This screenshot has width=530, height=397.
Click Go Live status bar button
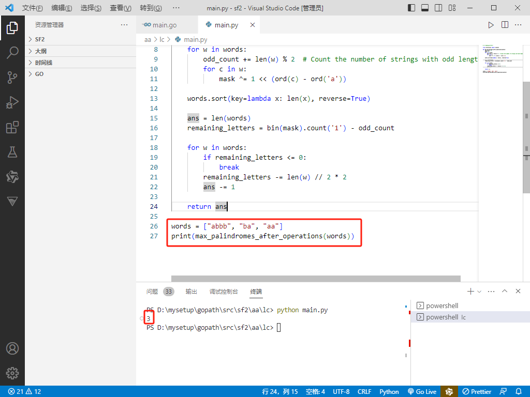point(422,392)
